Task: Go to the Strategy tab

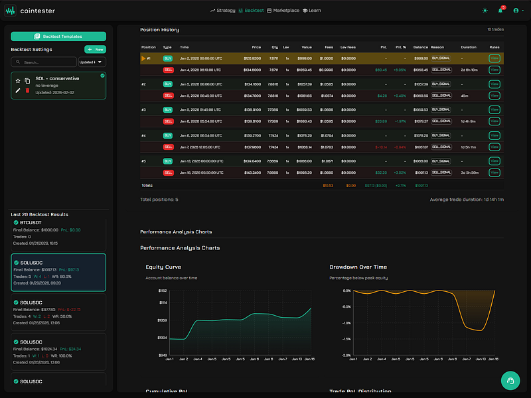Action: (x=222, y=11)
